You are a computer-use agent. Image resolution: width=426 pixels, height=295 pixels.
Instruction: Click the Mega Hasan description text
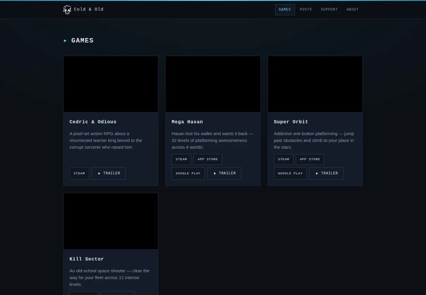coord(212,140)
